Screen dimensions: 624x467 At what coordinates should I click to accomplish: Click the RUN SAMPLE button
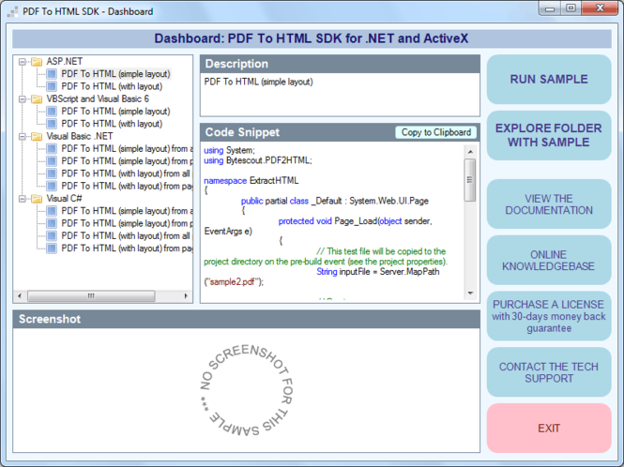coord(549,79)
